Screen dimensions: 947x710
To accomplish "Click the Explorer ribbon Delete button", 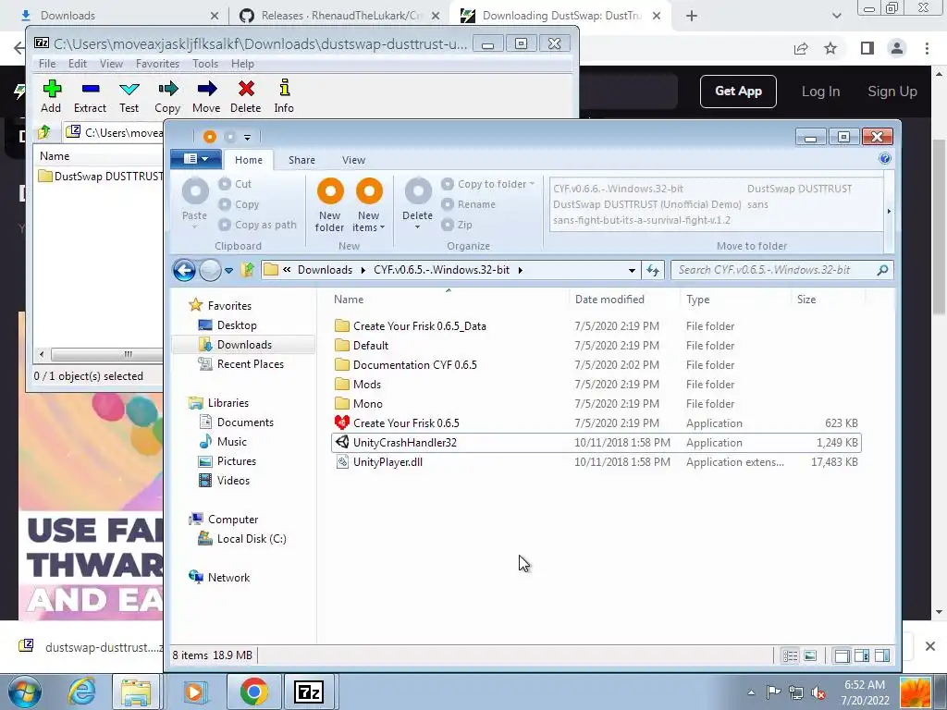I will [x=417, y=204].
